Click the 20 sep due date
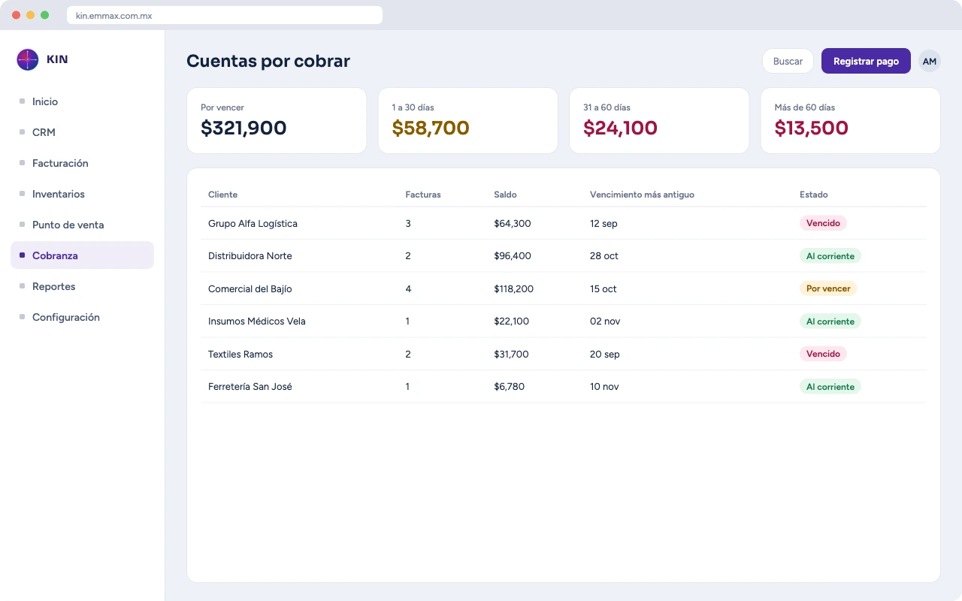The image size is (962, 601). pyautogui.click(x=605, y=355)
